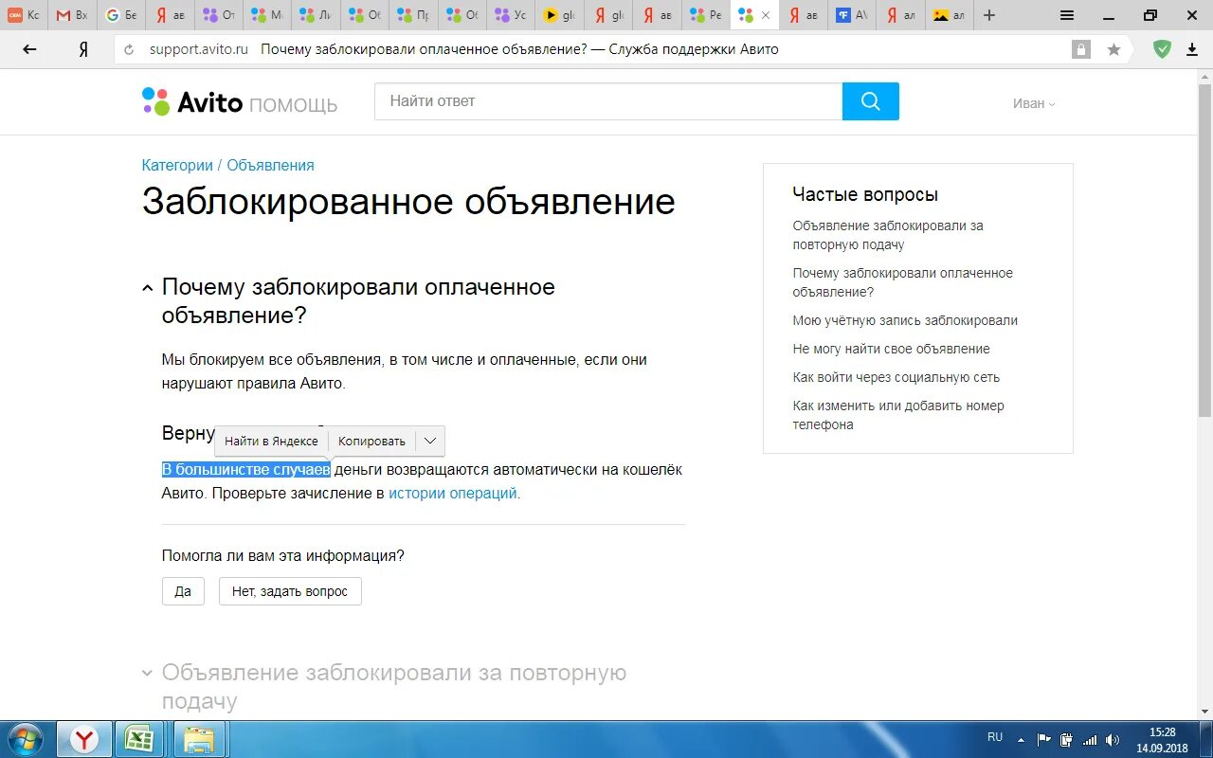Switch input language via RU indicator
The height and width of the screenshot is (758, 1213).
click(995, 736)
